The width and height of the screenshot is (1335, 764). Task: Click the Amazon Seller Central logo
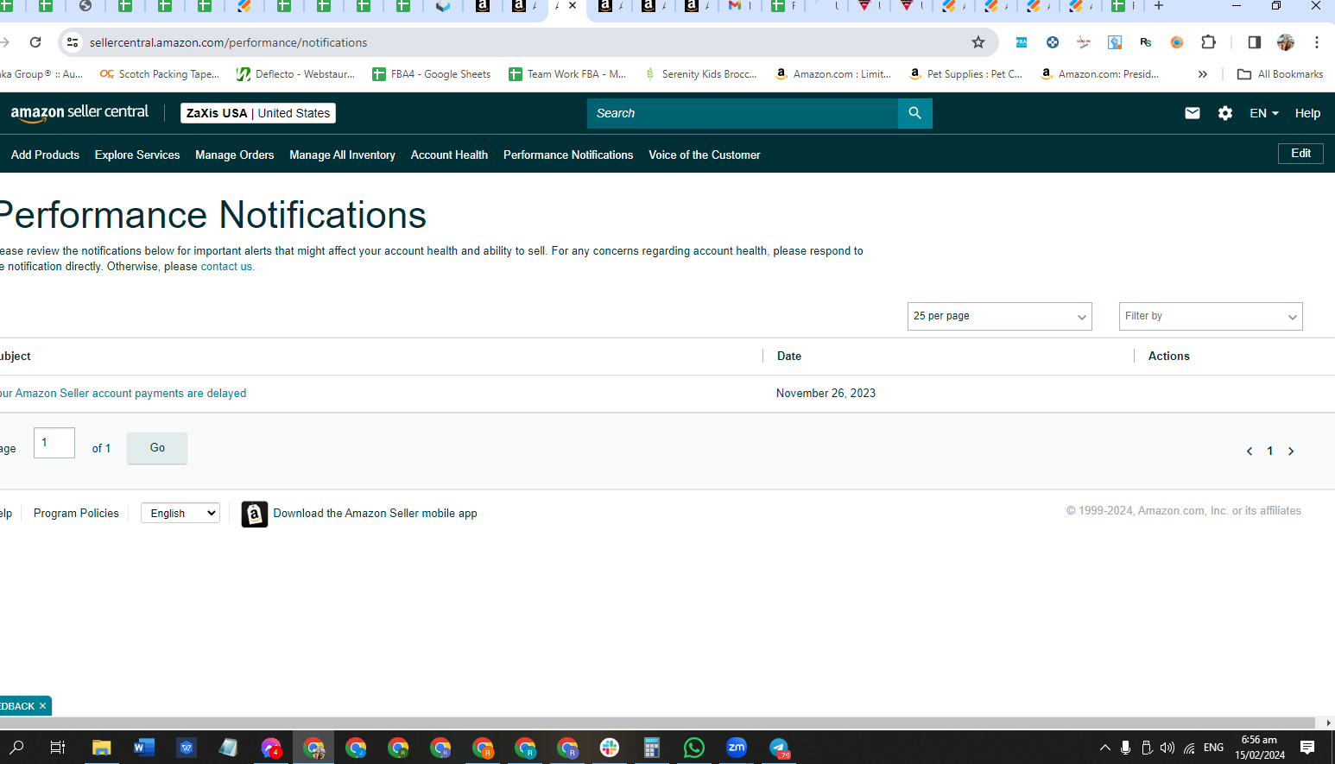coord(79,112)
